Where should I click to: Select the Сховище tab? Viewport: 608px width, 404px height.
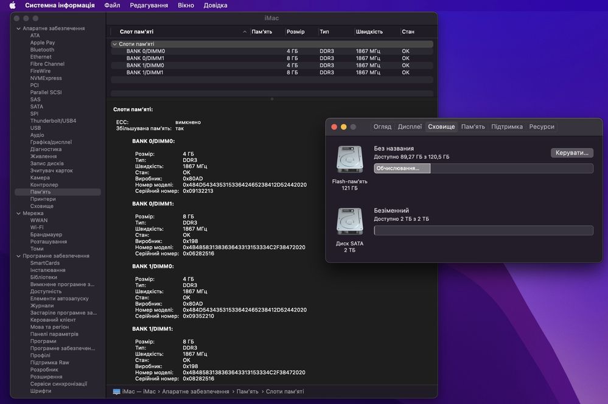pos(441,127)
